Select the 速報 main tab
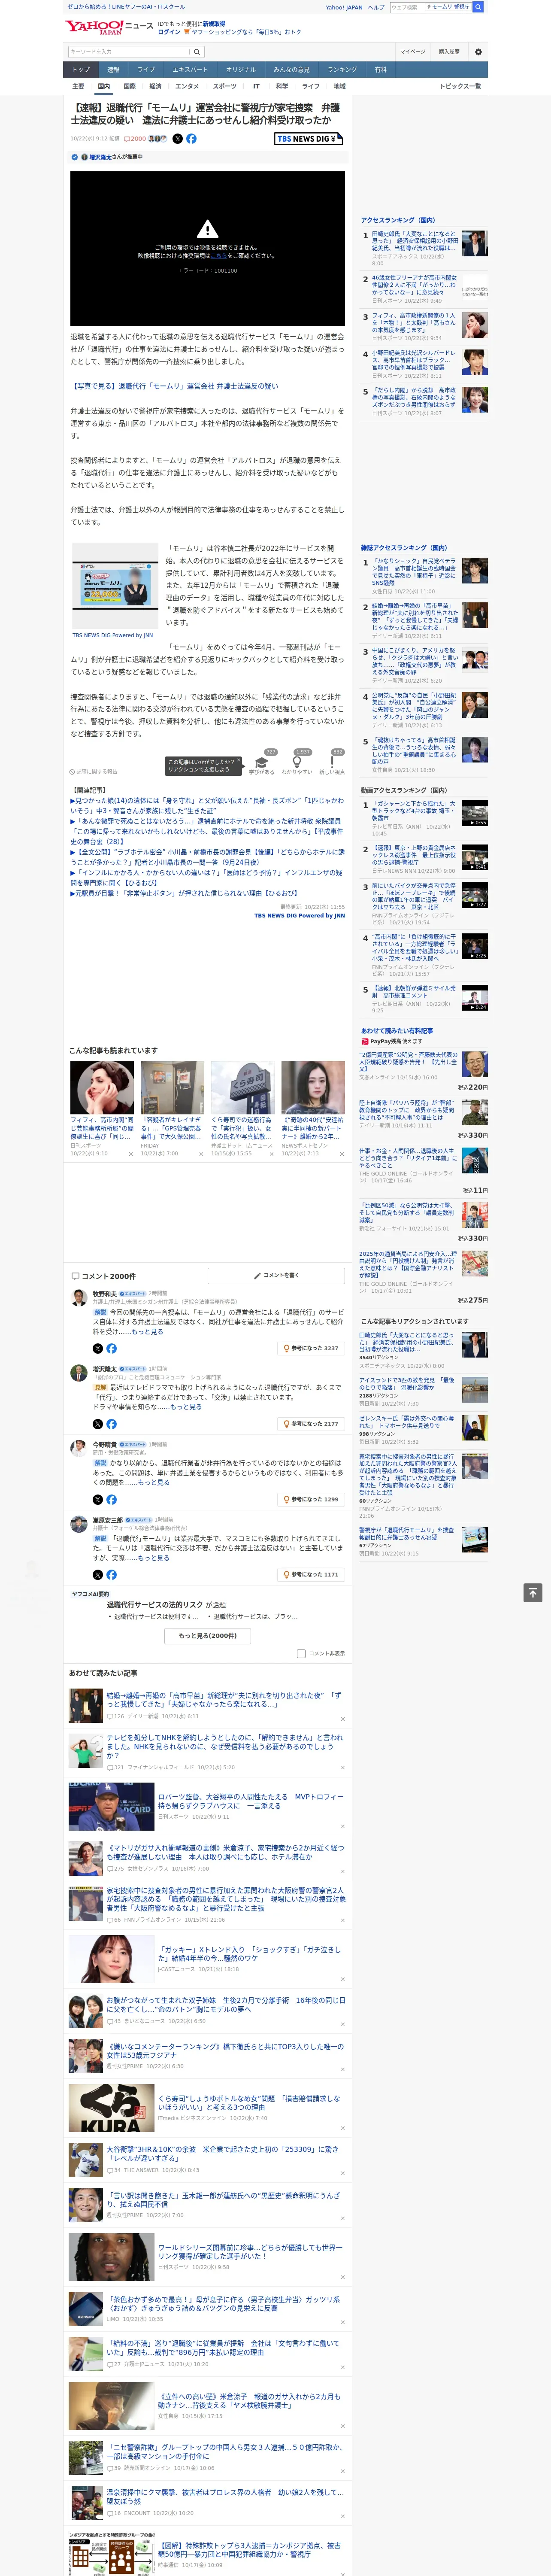 [113, 69]
